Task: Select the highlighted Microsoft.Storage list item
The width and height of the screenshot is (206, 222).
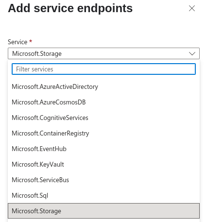Action: pyautogui.click(x=103, y=211)
